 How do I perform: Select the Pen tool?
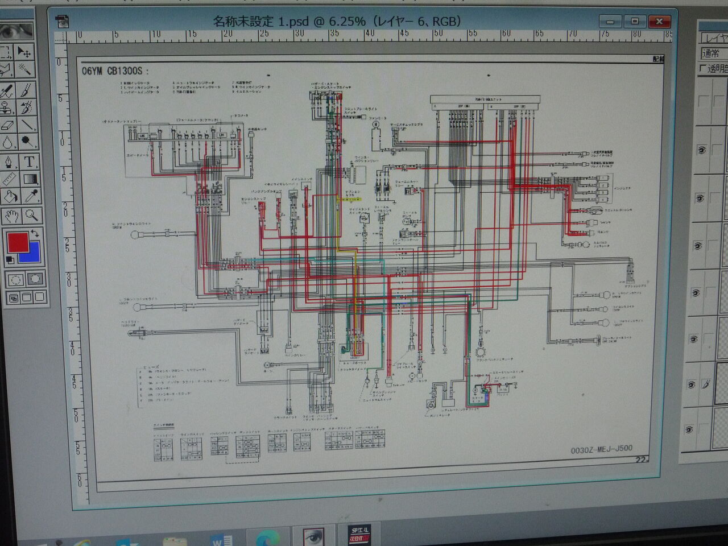point(9,162)
